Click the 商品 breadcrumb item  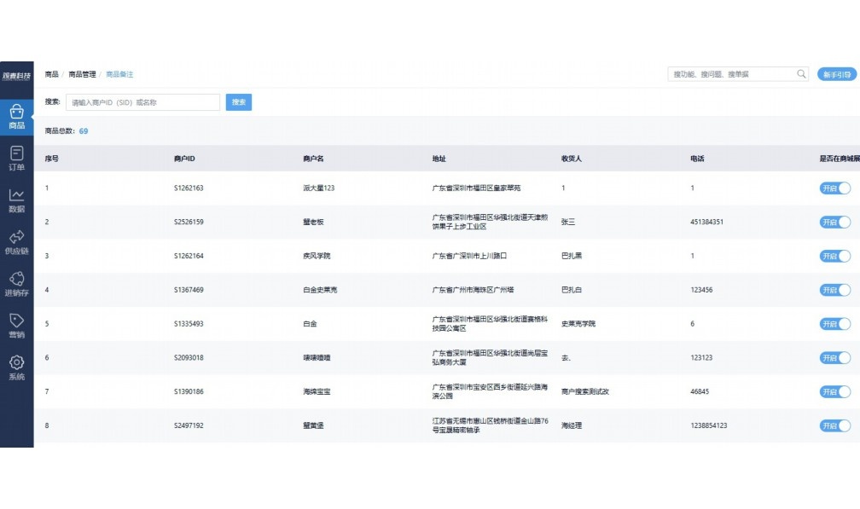point(54,74)
